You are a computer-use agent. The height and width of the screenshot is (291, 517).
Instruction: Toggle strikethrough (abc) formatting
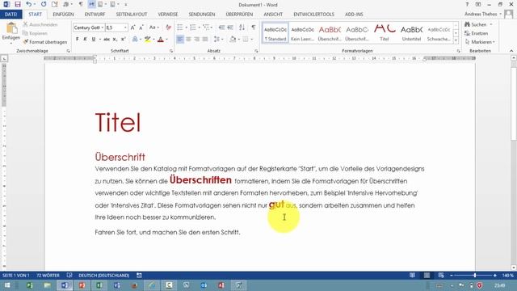106,40
